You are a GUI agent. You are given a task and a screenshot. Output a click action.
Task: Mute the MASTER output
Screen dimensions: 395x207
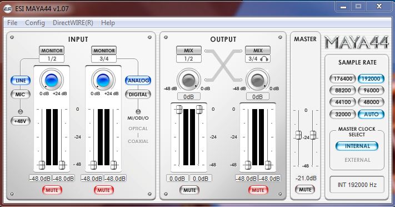pos(305,190)
